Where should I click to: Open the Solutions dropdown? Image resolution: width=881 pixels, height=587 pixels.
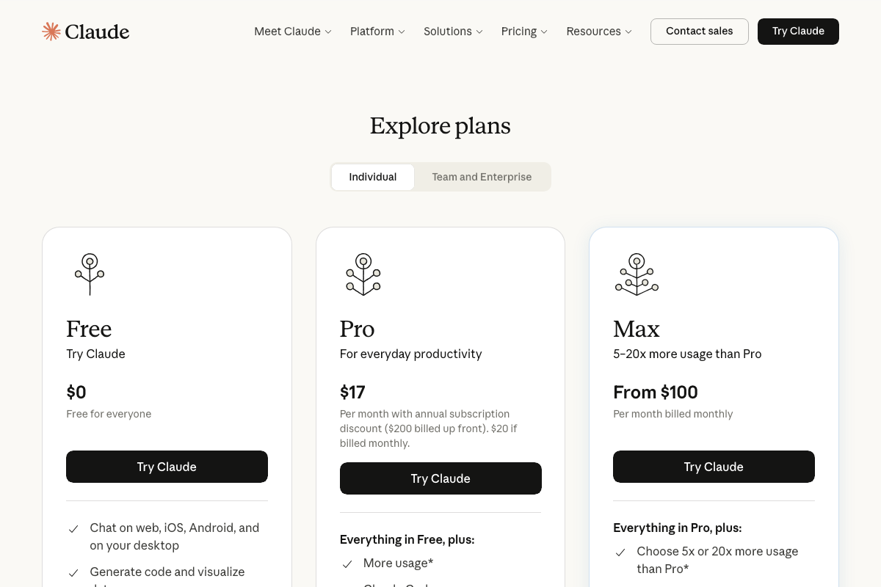point(452,31)
